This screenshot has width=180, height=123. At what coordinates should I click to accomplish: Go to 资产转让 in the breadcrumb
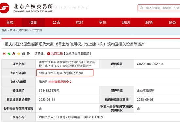(x=23, y=30)
